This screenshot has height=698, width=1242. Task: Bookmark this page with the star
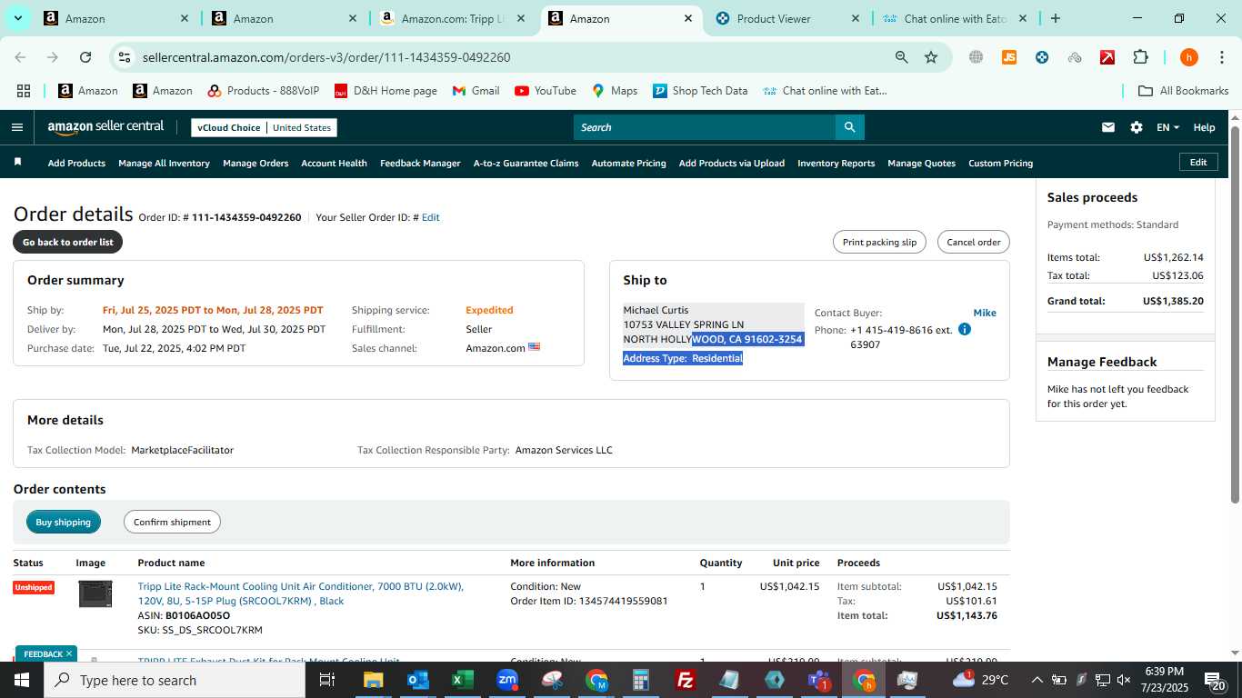[x=931, y=57]
